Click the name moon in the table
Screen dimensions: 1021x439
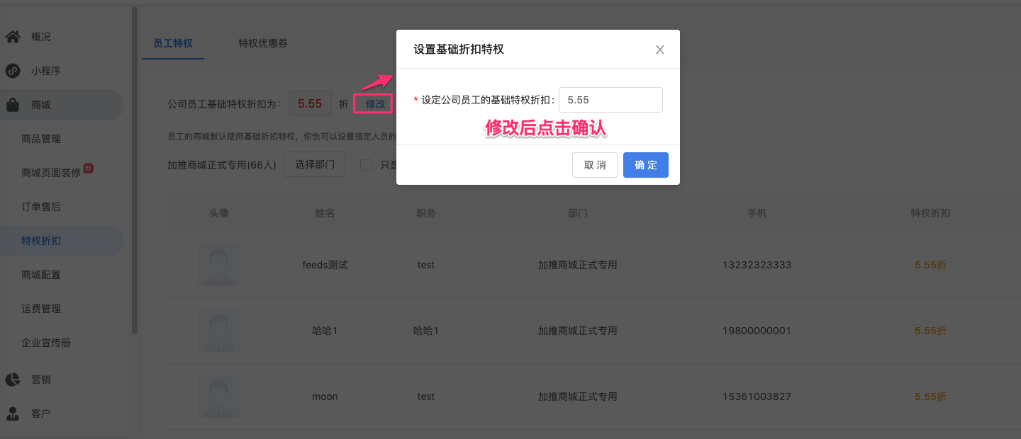[x=325, y=397]
